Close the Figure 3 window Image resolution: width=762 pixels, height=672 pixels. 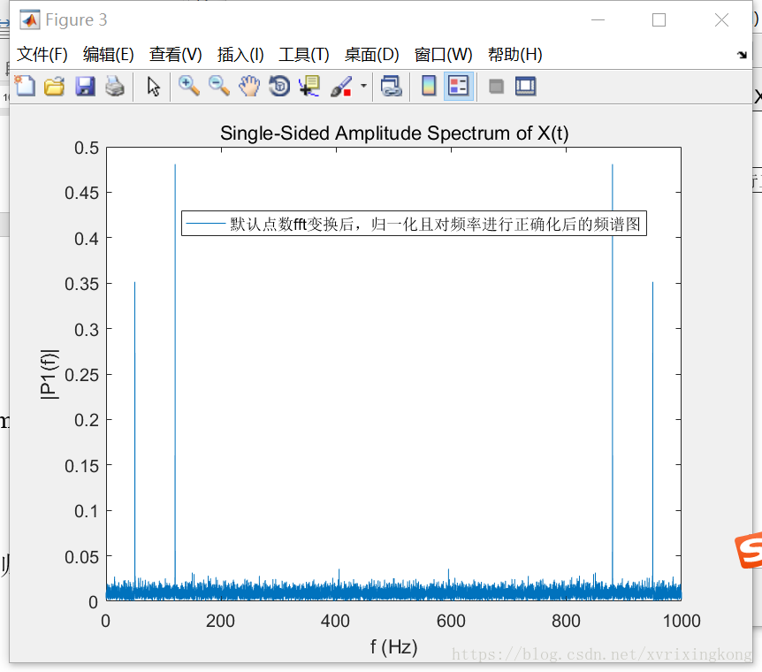coord(721,20)
